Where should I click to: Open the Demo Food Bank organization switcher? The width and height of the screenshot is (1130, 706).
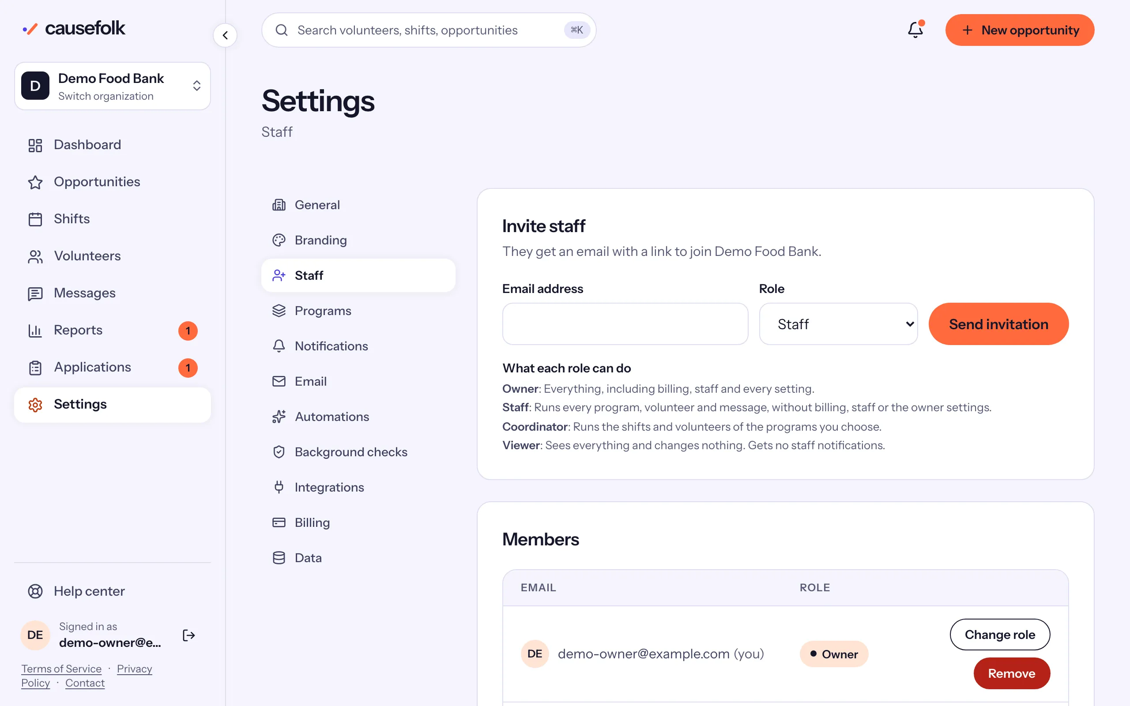[112, 86]
